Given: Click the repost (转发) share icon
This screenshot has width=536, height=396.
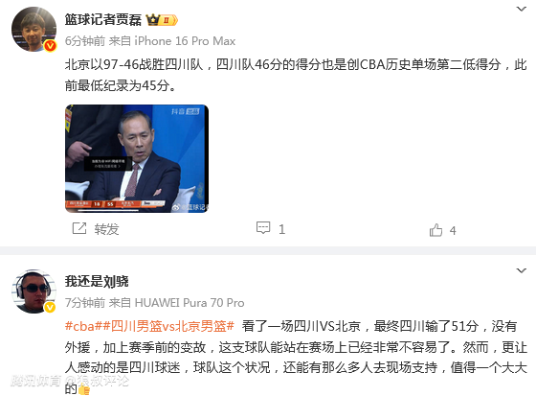Looking at the screenshot, I should click(79, 228).
